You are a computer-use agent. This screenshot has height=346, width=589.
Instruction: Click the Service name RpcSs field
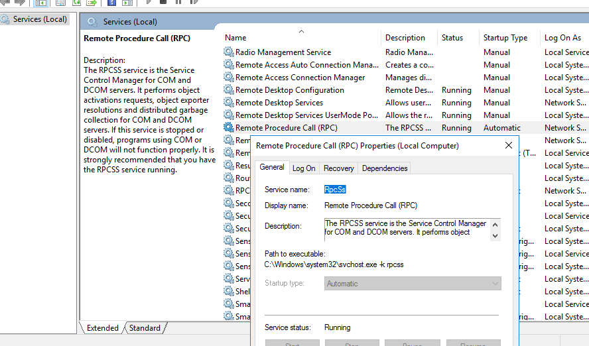(x=336, y=190)
